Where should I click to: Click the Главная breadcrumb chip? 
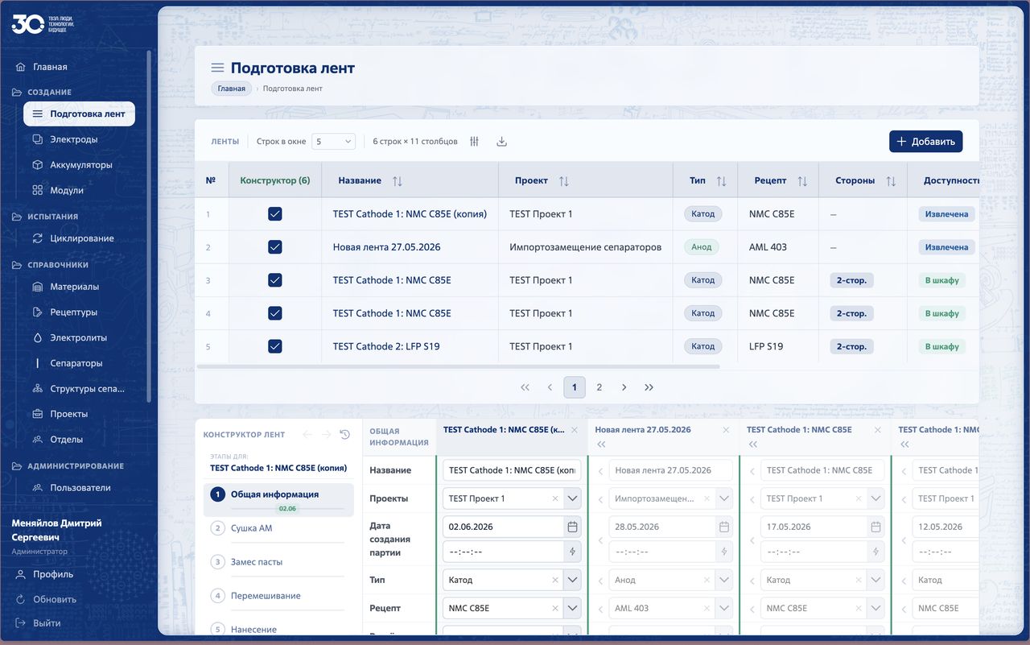tap(231, 89)
